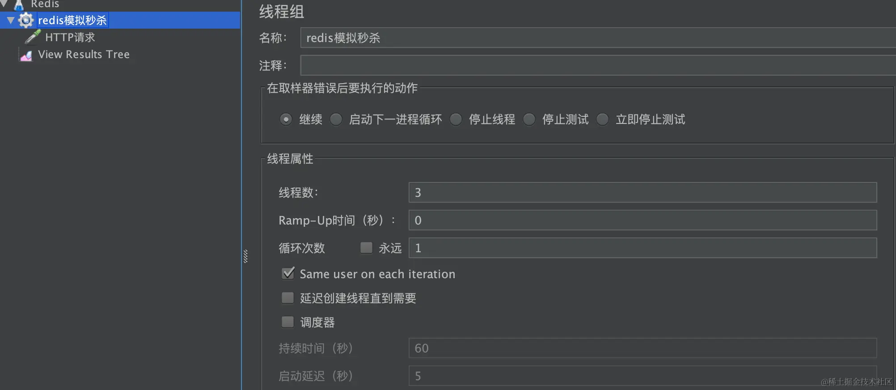Click the 线程组 panel heading
The image size is (896, 390).
282,12
